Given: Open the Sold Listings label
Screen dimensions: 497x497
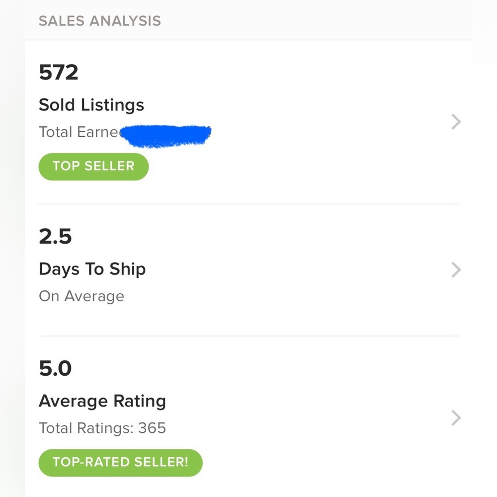Looking at the screenshot, I should (91, 105).
